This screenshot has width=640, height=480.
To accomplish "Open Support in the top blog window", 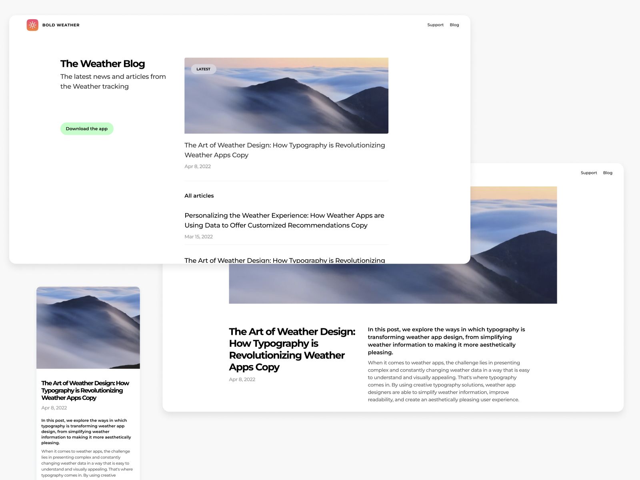I will coord(435,25).
